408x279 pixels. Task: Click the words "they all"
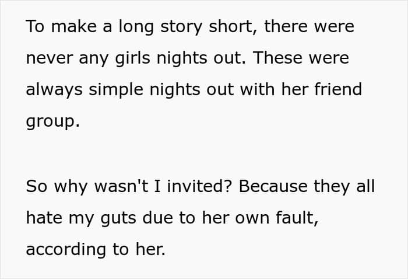344,187
